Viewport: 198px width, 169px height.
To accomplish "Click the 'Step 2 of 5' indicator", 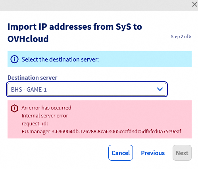I will coord(181,36).
